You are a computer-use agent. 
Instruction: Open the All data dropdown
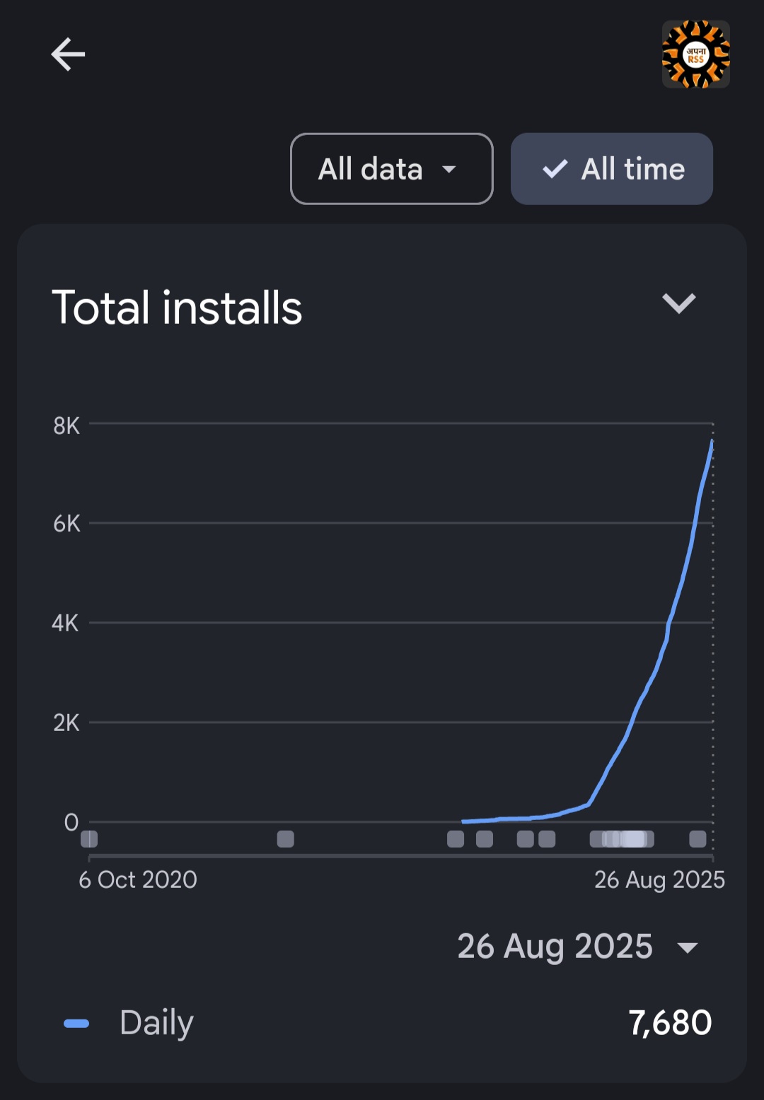point(391,169)
